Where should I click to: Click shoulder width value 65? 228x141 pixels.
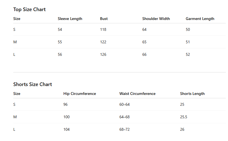(x=144, y=42)
